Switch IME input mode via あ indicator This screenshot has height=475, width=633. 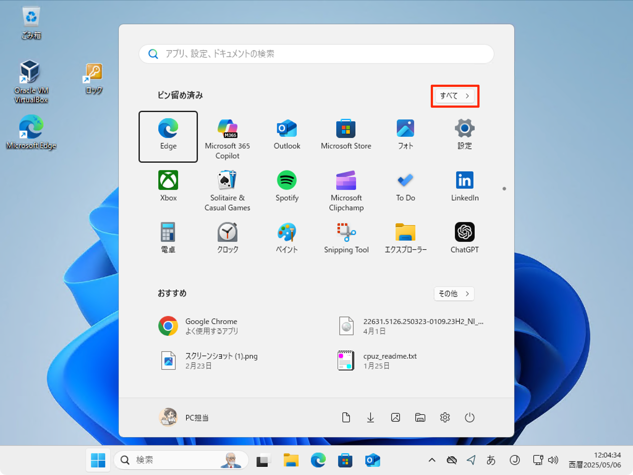pos(491,460)
